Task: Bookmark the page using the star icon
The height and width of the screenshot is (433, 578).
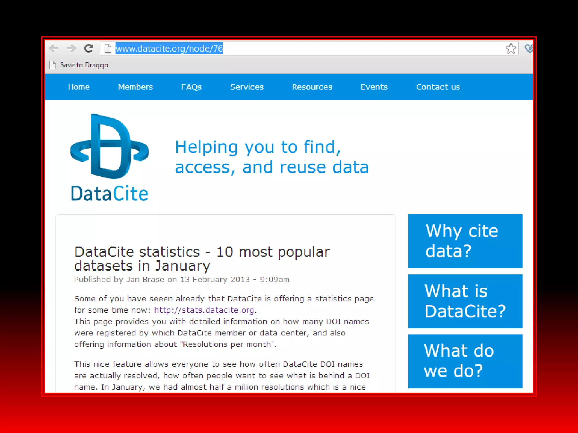Action: point(511,48)
